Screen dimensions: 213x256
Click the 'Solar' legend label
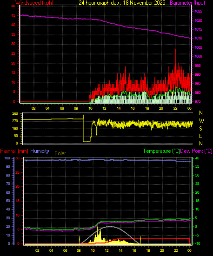[x=60, y=153]
